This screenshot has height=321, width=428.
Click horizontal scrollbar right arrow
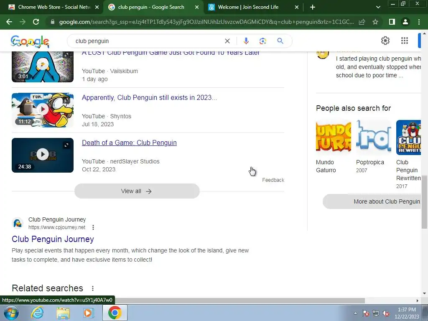coord(417,301)
